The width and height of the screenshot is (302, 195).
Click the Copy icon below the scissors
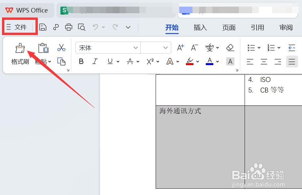61,62
